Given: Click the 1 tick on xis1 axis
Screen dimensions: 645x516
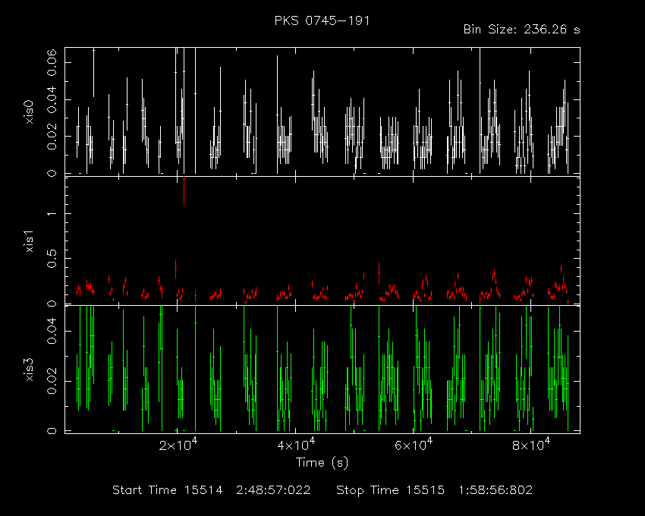Looking at the screenshot, I should (52, 213).
